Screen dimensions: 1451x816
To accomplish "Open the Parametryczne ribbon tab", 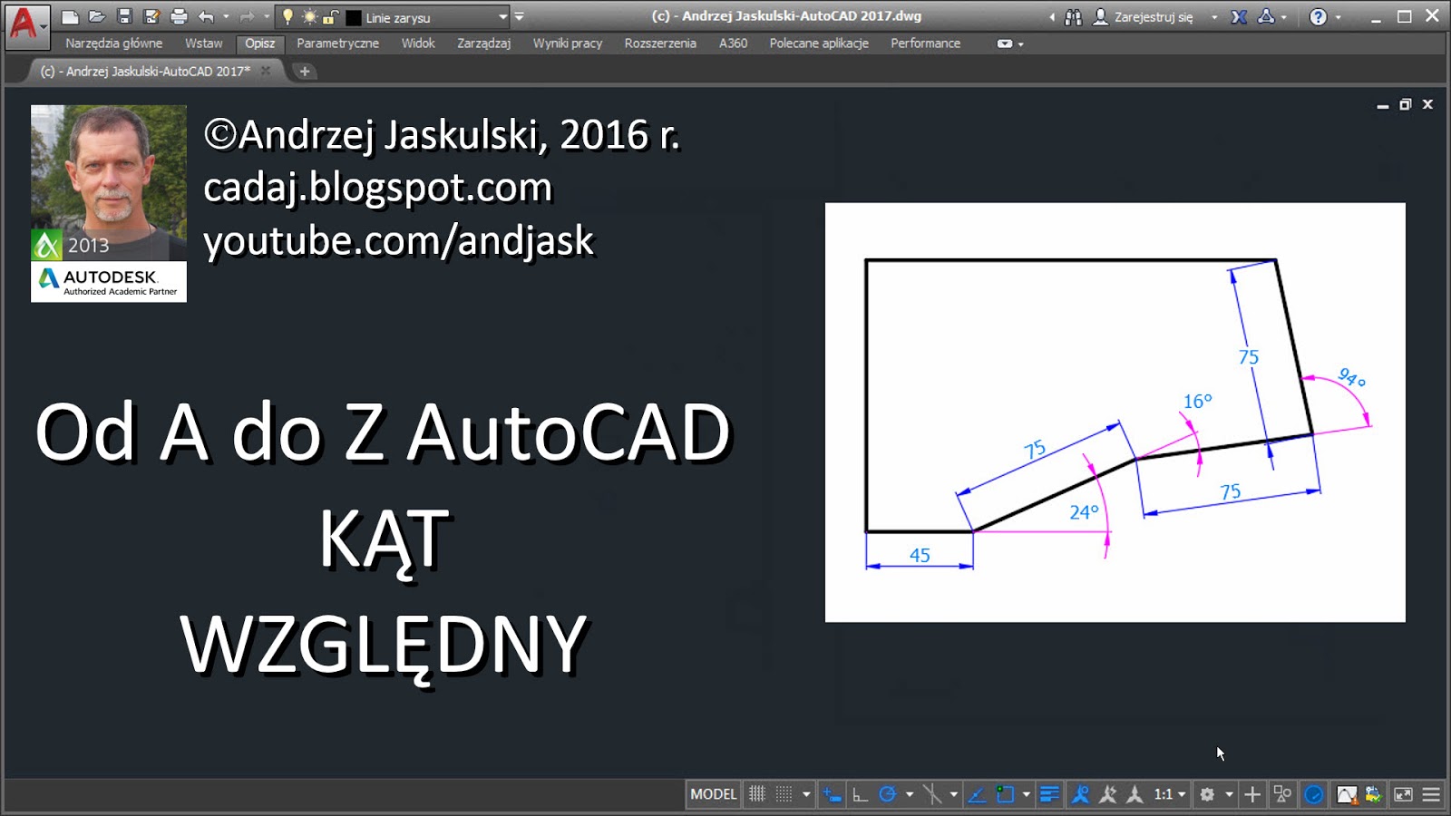I will tap(338, 44).
